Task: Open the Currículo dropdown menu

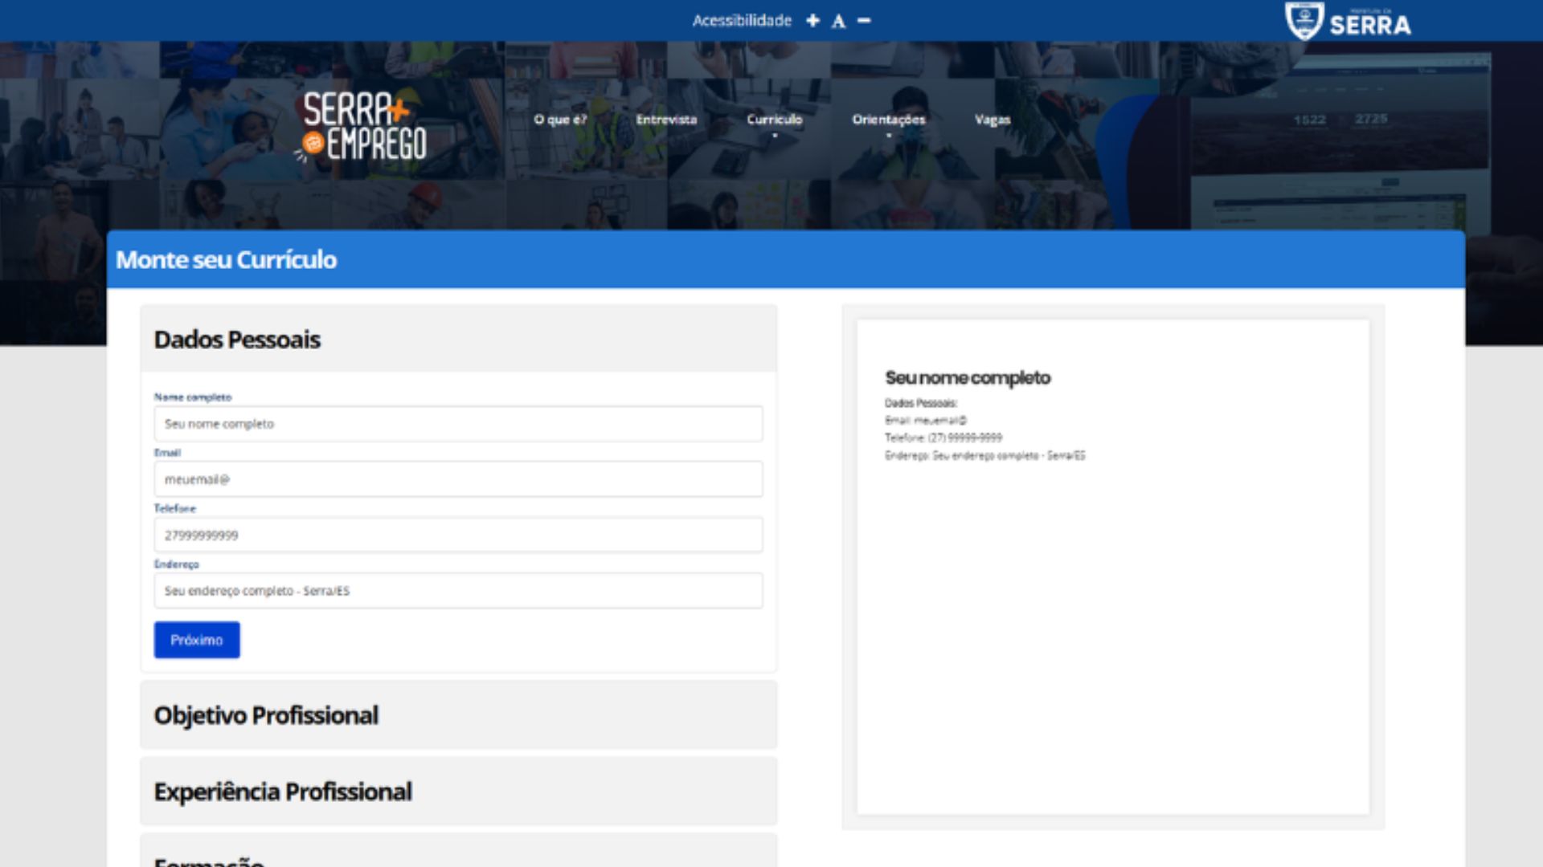Action: tap(774, 120)
